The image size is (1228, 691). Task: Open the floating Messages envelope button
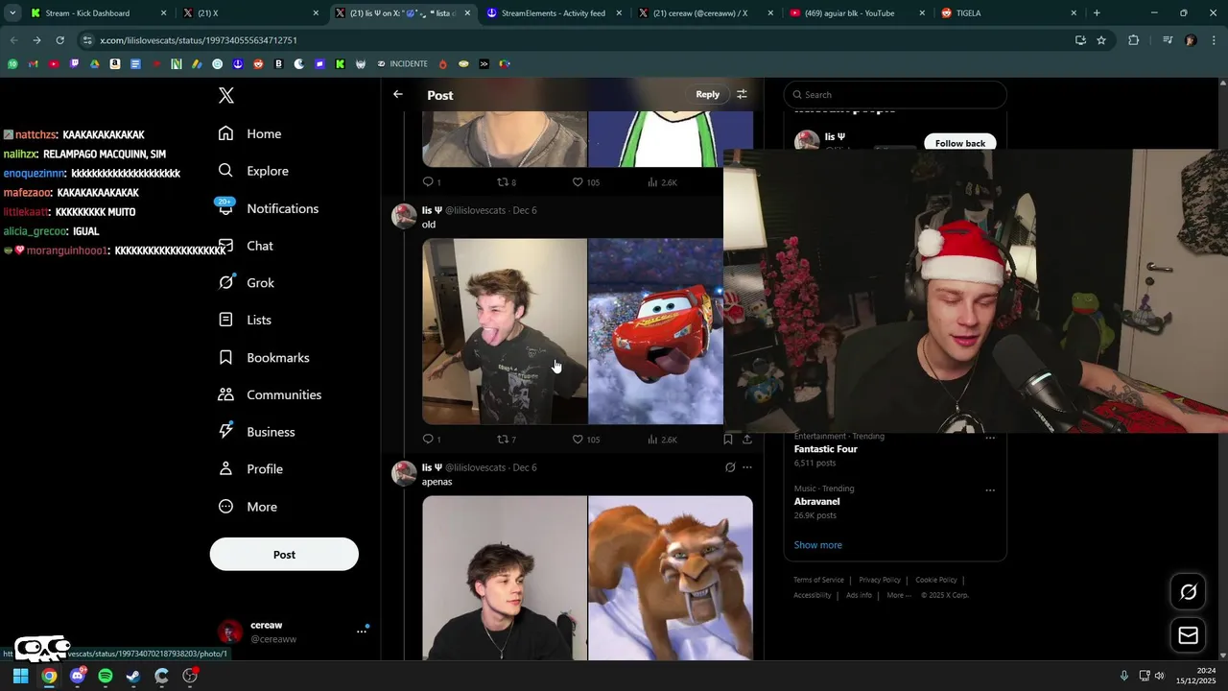click(x=1188, y=635)
